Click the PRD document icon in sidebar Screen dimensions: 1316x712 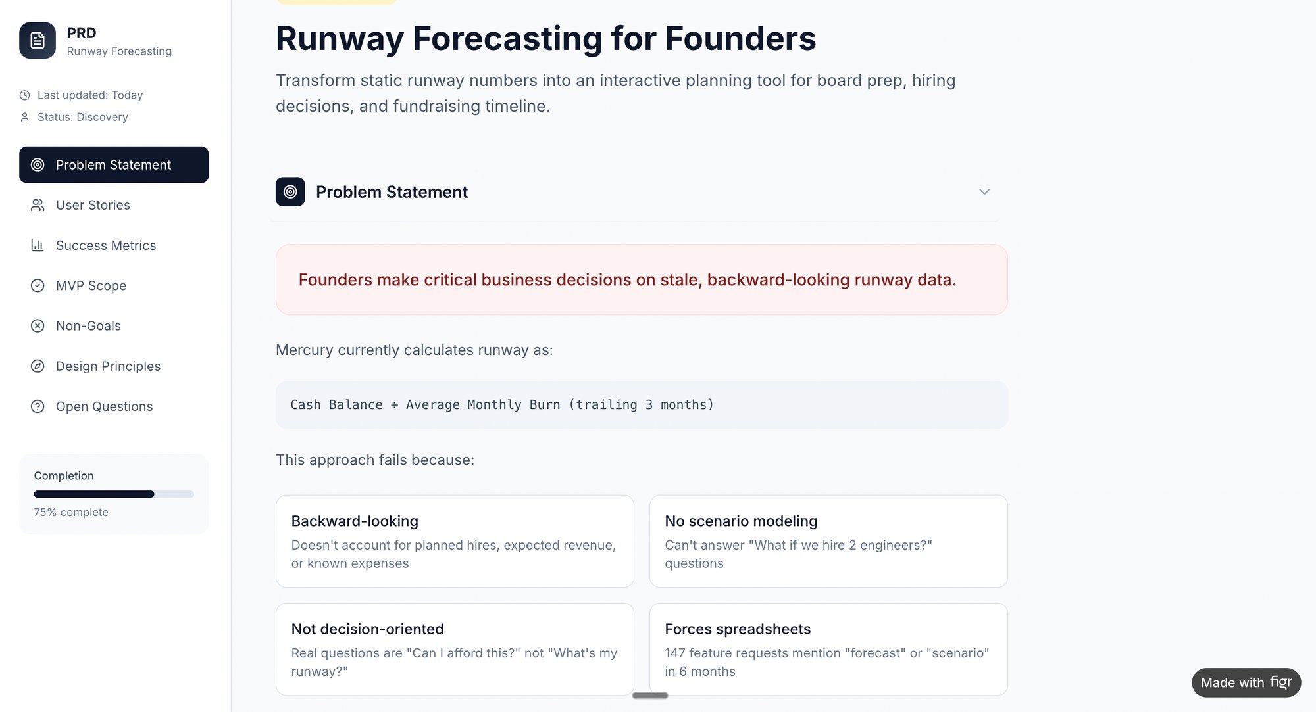click(x=38, y=40)
